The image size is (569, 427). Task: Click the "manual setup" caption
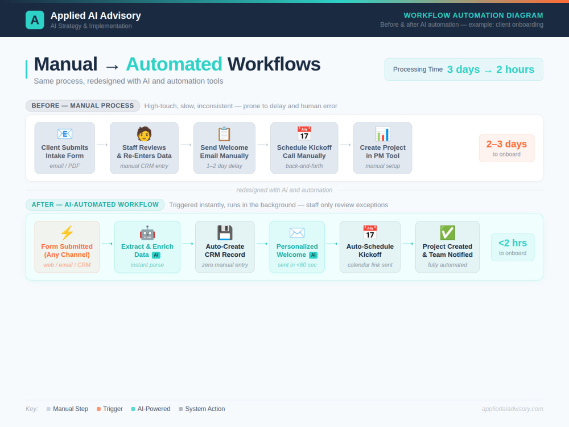(x=382, y=166)
